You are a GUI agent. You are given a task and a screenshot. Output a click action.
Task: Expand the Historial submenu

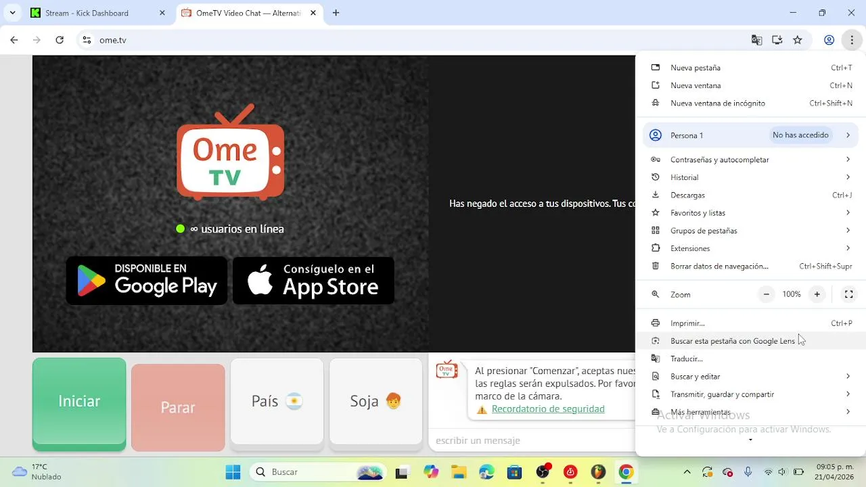click(x=751, y=177)
